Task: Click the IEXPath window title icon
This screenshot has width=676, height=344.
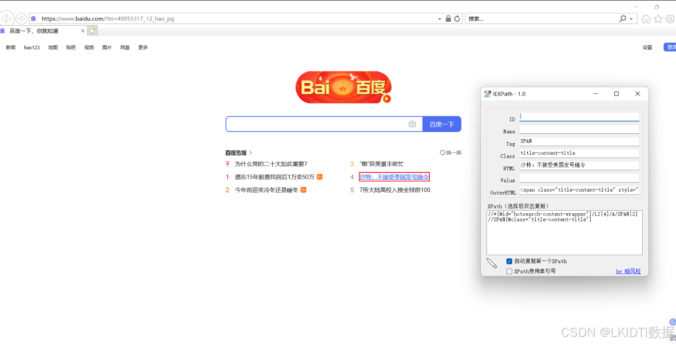Action: pos(488,94)
